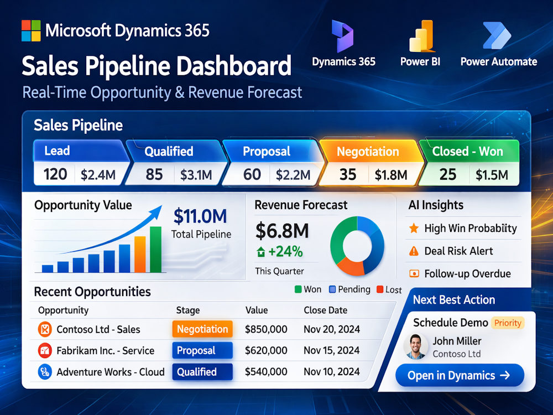Click the blue Proposal stage badge in table
Image resolution: width=553 pixels, height=415 pixels.
tap(202, 350)
